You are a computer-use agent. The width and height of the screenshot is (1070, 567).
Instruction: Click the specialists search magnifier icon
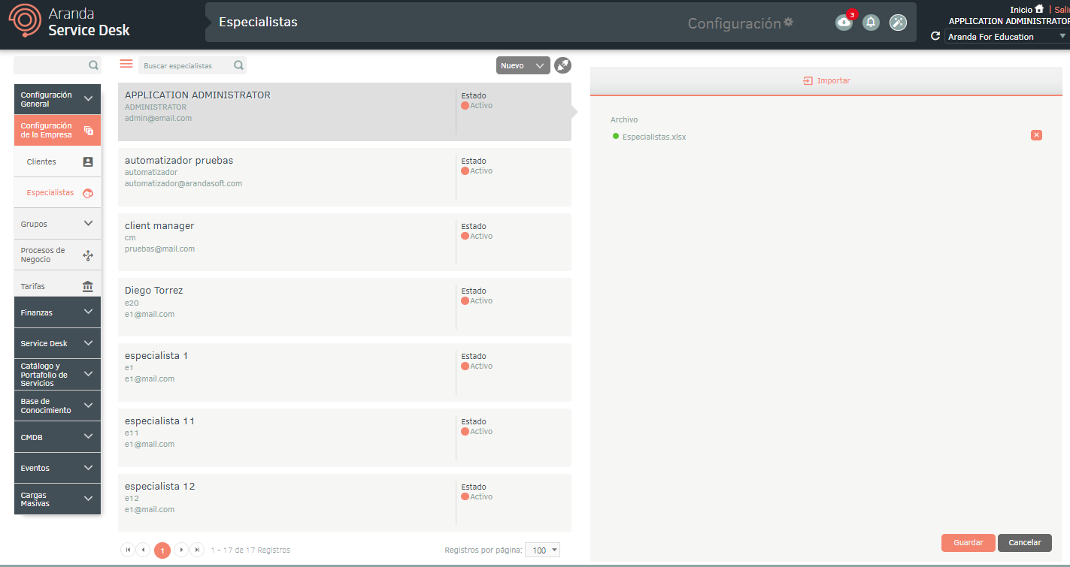238,65
